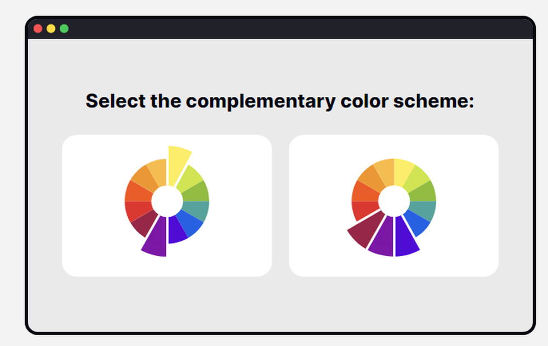Select the left color wheel card

(167, 206)
